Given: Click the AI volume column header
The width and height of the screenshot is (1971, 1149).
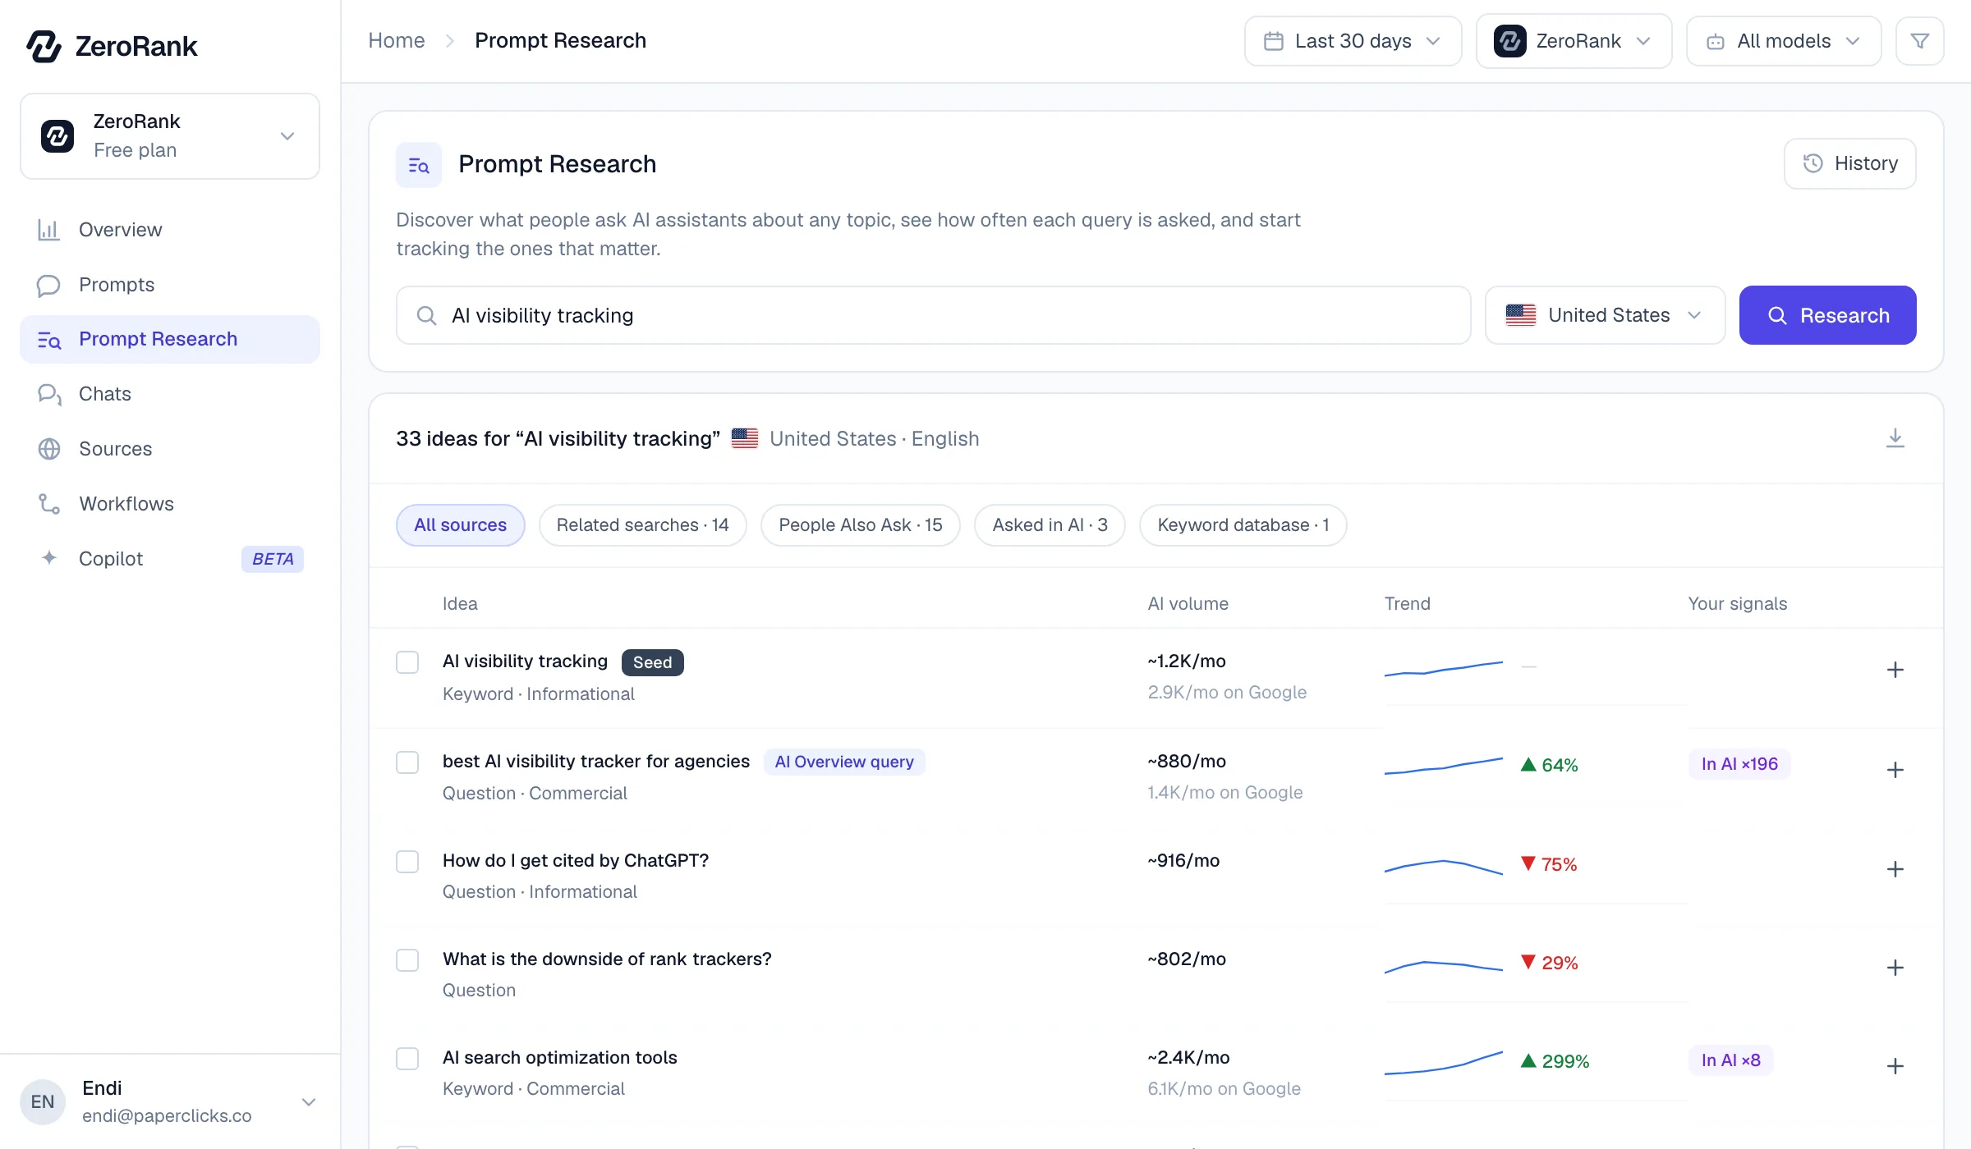Looking at the screenshot, I should [x=1188, y=604].
